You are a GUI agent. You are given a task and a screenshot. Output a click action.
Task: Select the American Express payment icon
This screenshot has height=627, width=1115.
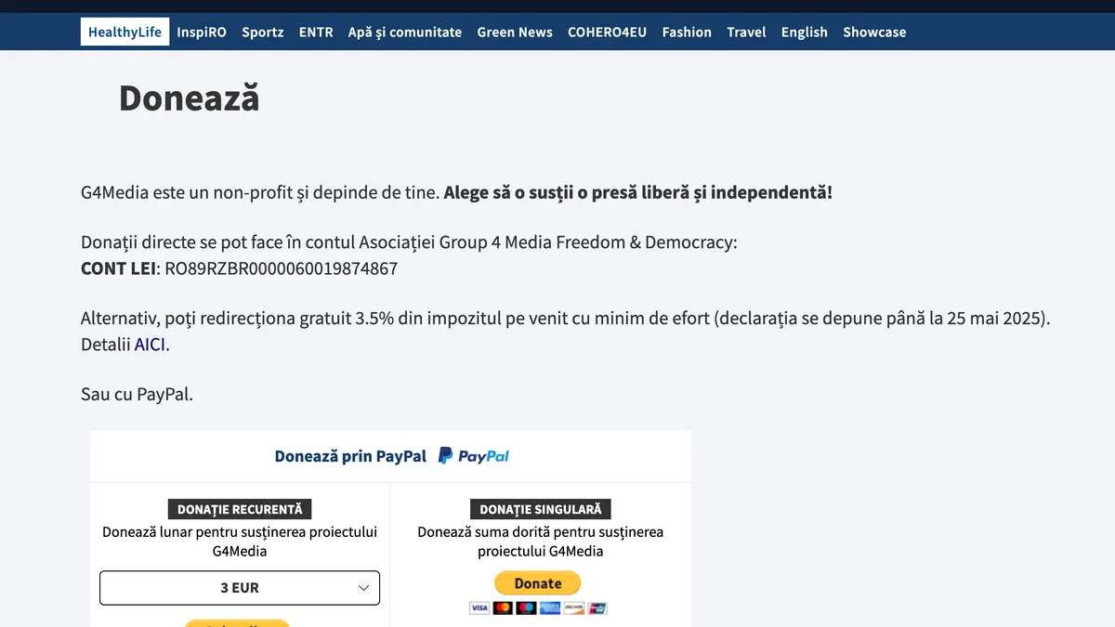coord(550,607)
